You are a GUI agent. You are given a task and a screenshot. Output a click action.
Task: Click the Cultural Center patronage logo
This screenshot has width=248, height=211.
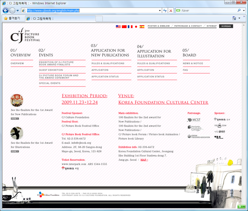click(x=196, y=128)
